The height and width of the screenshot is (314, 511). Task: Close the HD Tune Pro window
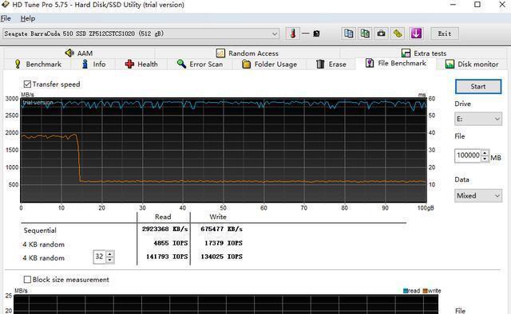click(x=502, y=5)
